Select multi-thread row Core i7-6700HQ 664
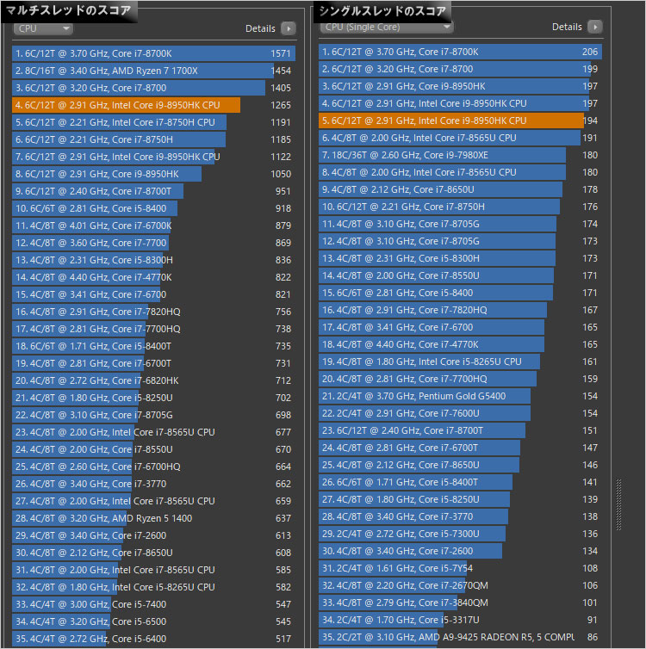This screenshot has width=646, height=649. [153, 467]
